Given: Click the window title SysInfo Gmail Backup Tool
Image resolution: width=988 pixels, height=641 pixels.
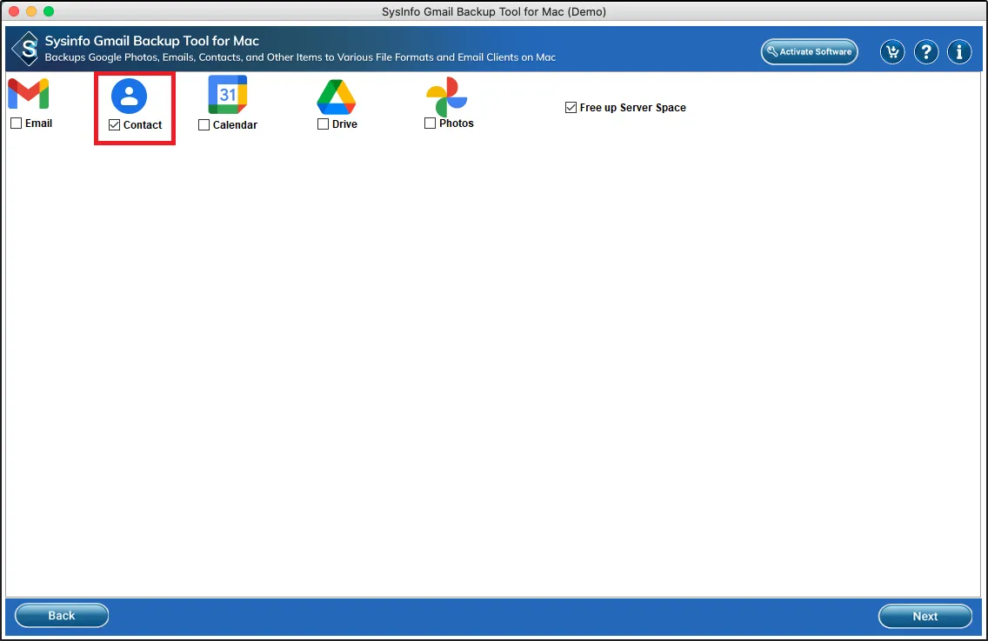Looking at the screenshot, I should point(494,11).
